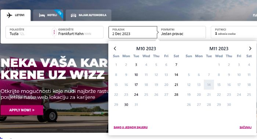
Task: Open the Putnici passengers selector
Action: pyautogui.click(x=234, y=32)
